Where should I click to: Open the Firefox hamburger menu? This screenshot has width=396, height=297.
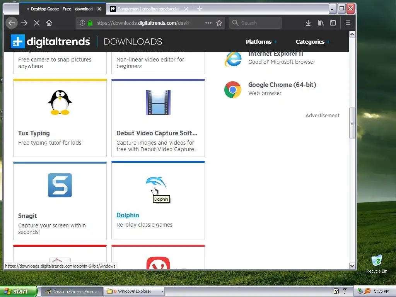(x=348, y=23)
